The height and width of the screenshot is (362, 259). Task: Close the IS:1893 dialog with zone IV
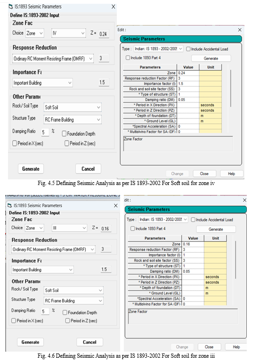tap(113, 7)
